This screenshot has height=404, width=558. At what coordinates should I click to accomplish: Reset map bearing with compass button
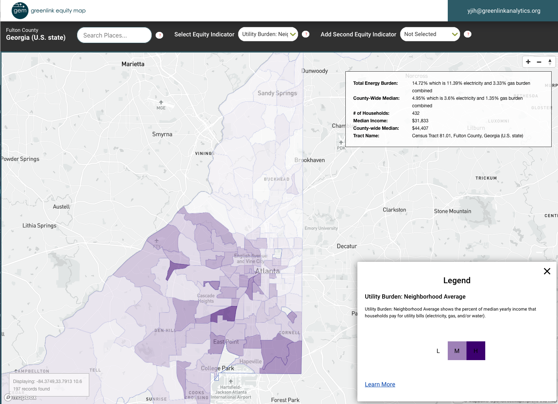click(x=550, y=62)
